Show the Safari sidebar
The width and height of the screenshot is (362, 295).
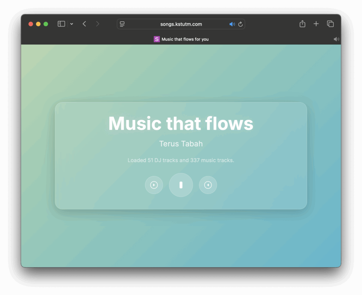click(61, 24)
